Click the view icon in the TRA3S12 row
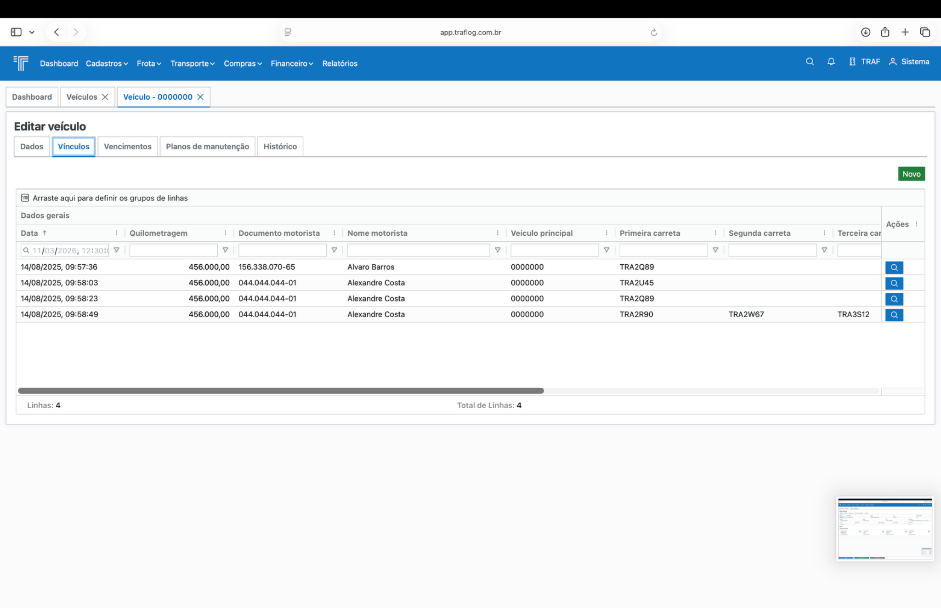Image resolution: width=941 pixels, height=608 pixels. pyautogui.click(x=894, y=315)
